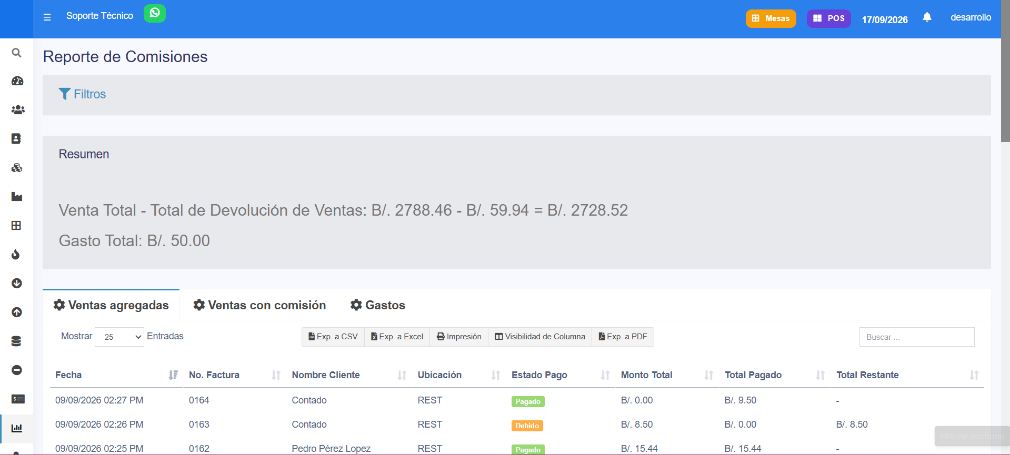
Task: Switch to Ventas agregadas tab
Action: pyautogui.click(x=111, y=305)
